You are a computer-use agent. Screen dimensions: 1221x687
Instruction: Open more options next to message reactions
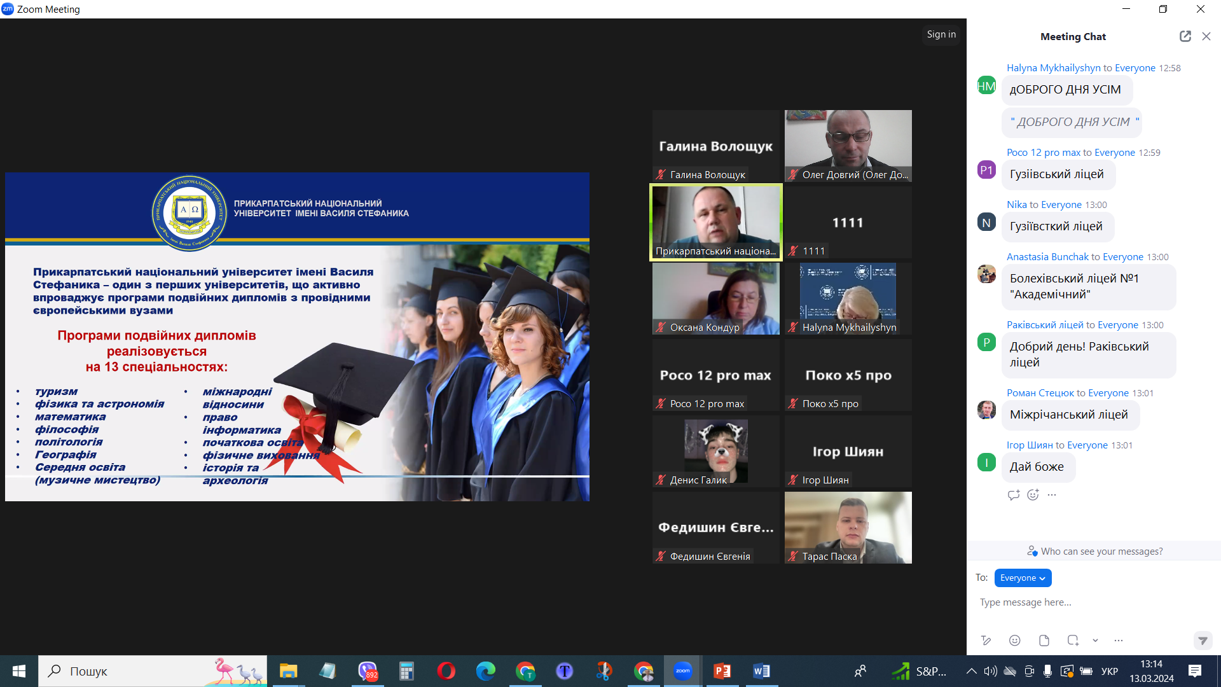pos(1052,495)
